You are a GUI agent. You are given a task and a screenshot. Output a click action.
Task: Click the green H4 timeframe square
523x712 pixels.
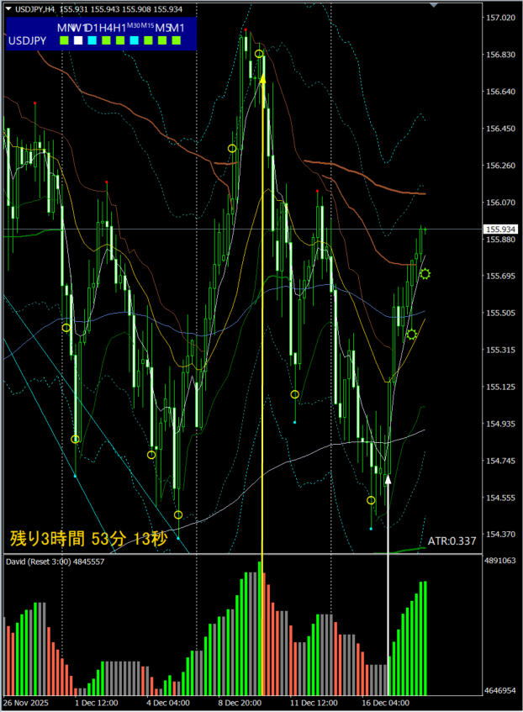tap(106, 41)
